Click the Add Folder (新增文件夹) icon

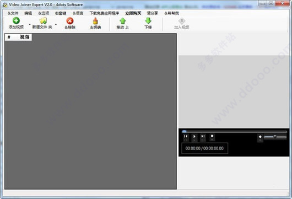[x=43, y=20]
